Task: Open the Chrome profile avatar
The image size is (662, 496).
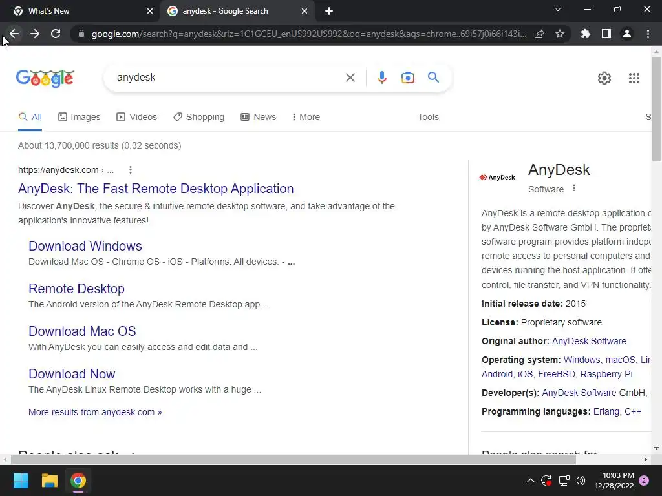Action: tap(627, 34)
